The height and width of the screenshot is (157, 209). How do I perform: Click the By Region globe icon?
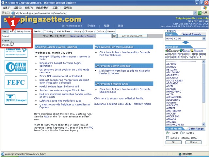185,50
